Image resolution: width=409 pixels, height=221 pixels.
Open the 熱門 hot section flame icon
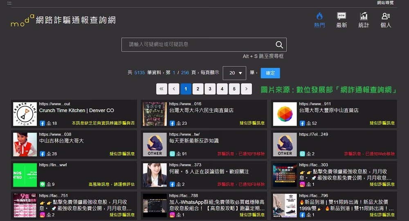tap(319, 16)
